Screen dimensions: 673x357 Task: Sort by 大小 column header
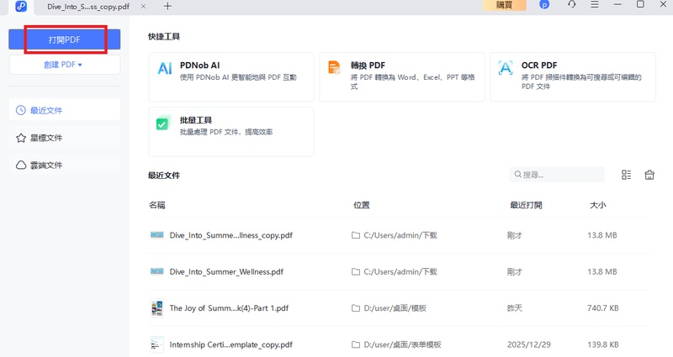pyautogui.click(x=598, y=205)
